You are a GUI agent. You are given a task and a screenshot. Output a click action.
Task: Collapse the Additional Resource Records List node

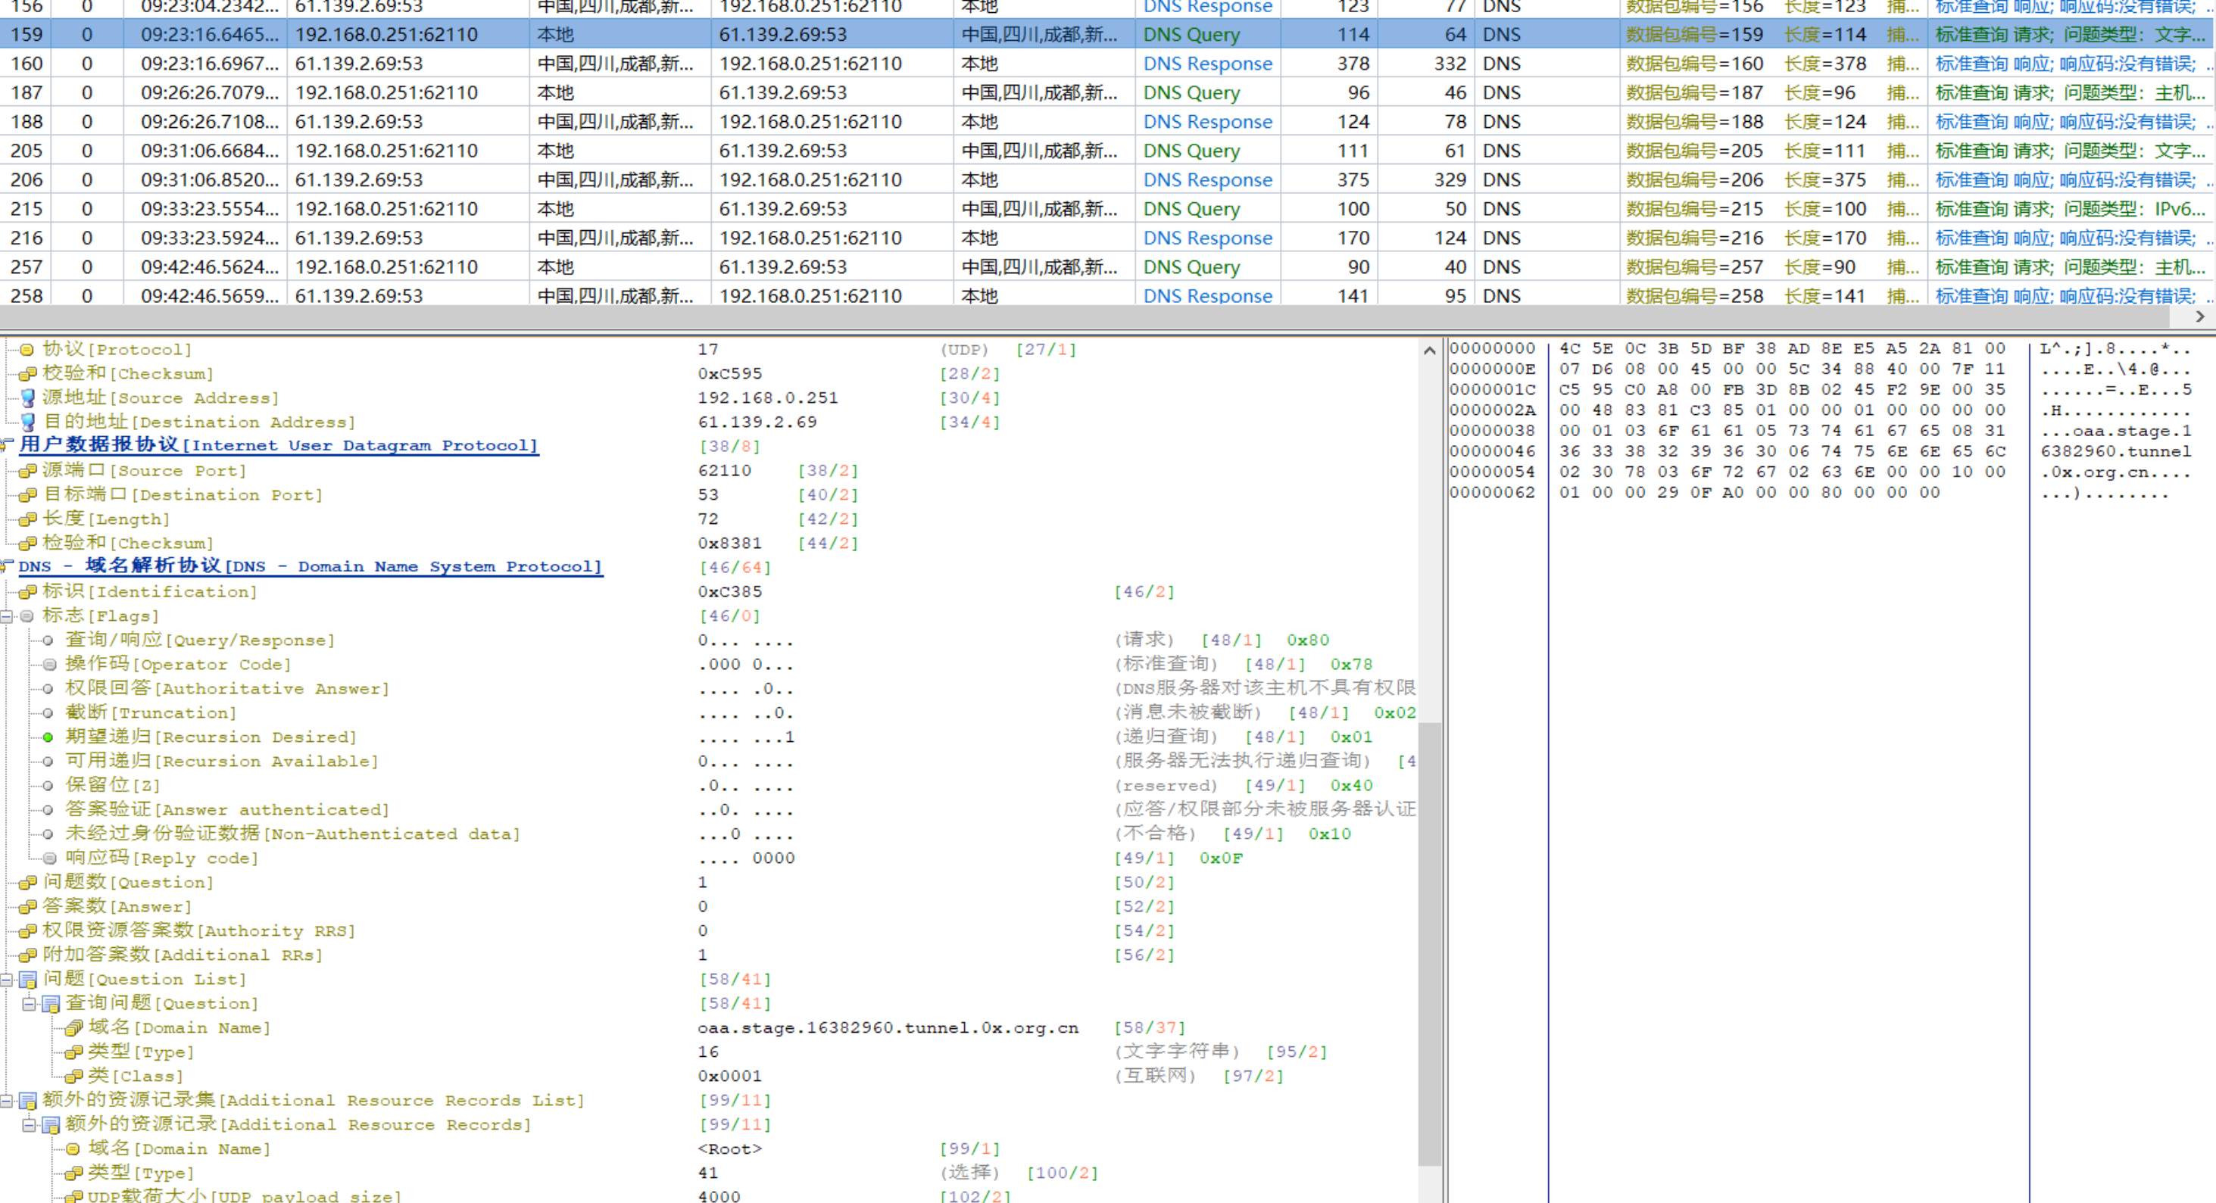[6, 1101]
